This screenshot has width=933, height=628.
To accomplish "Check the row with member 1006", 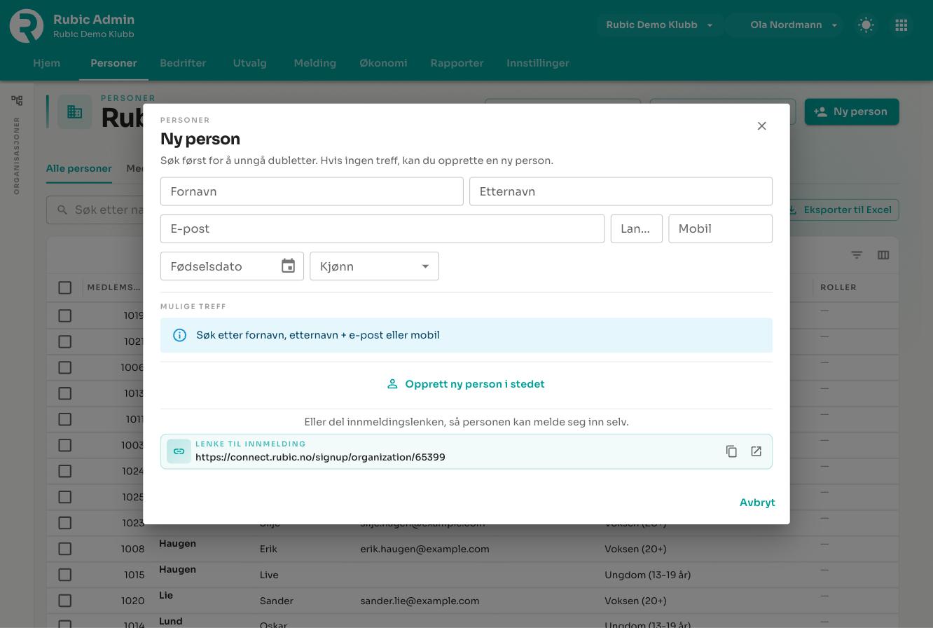I will point(65,367).
